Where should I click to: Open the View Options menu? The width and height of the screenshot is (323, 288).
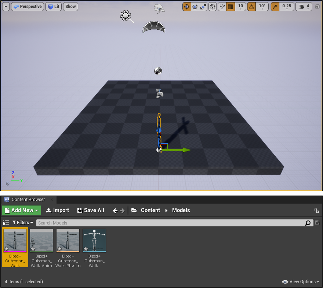click(301, 282)
